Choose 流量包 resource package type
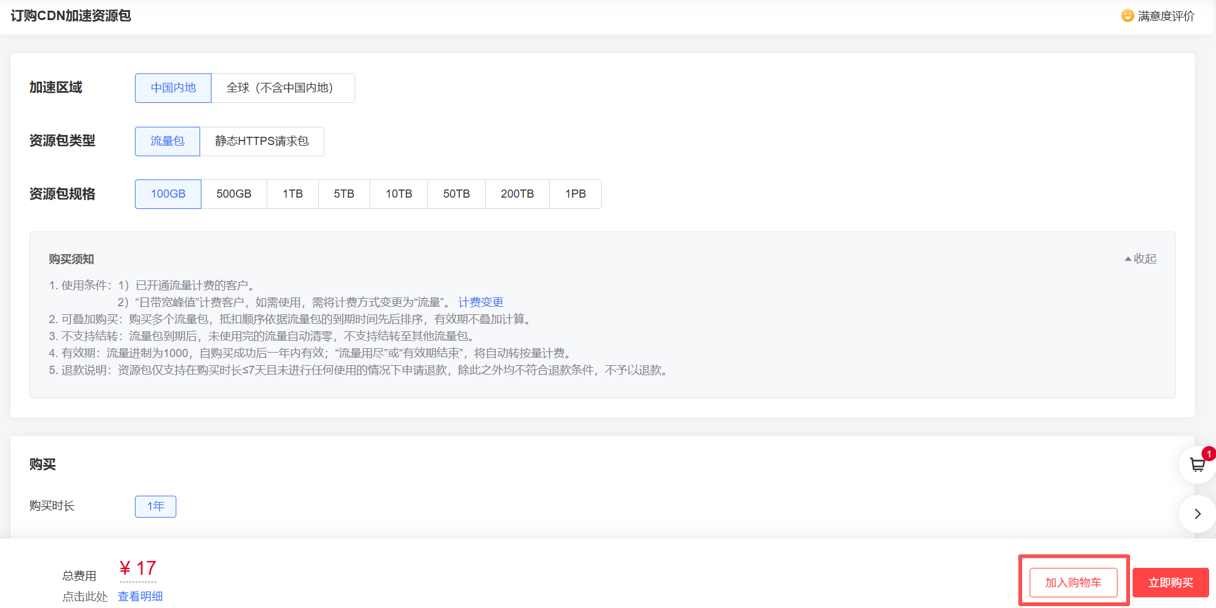Viewport: 1216px width, 608px height. click(x=168, y=141)
